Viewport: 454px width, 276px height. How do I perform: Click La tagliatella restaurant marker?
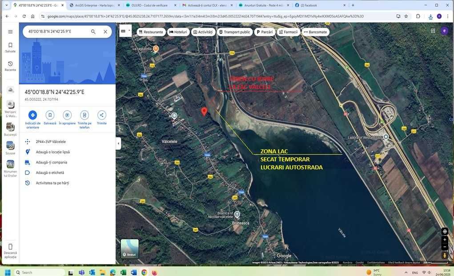[156, 48]
